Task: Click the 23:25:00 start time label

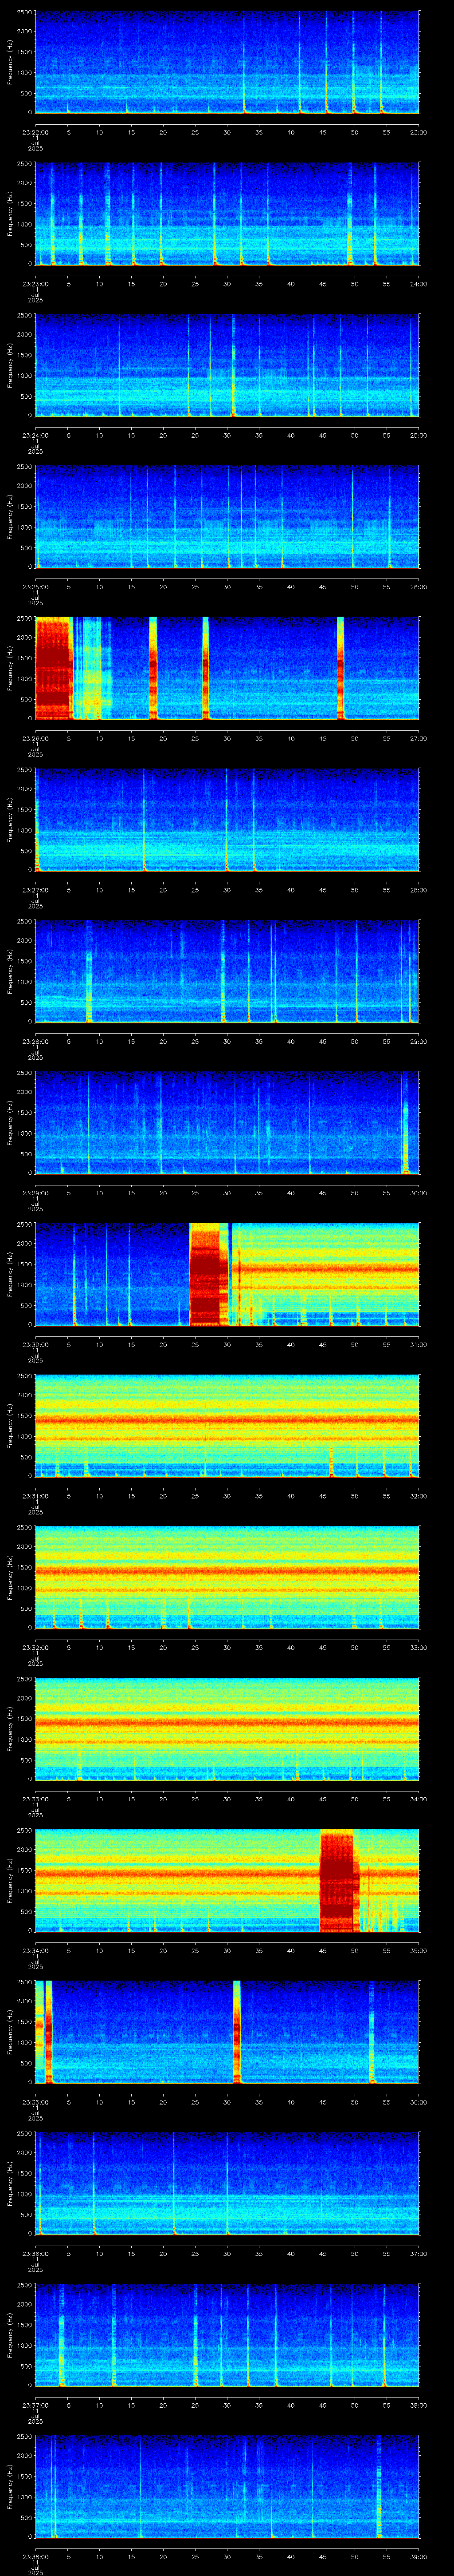Action: coord(35,586)
